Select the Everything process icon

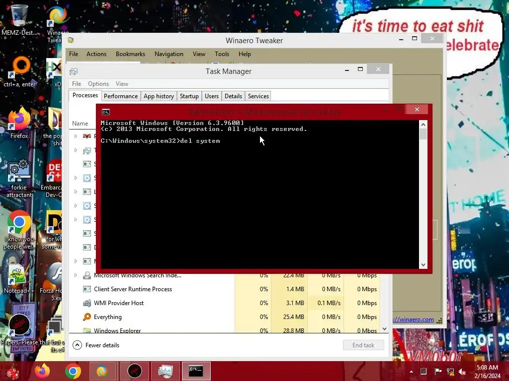86,317
